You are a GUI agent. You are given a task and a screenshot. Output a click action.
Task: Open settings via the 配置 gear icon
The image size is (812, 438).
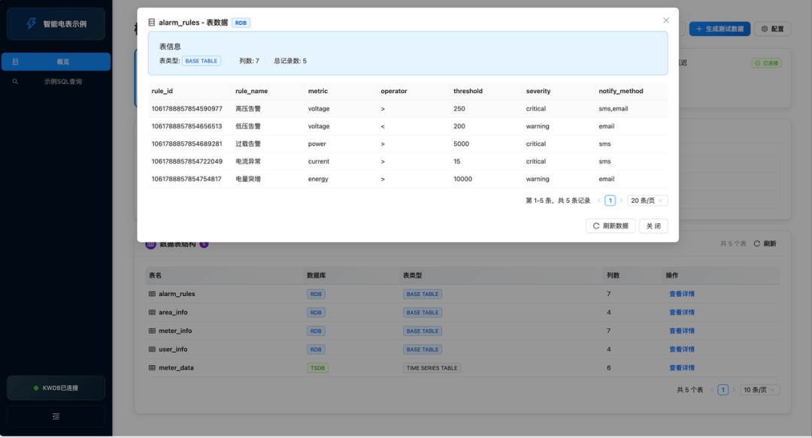pyautogui.click(x=765, y=29)
